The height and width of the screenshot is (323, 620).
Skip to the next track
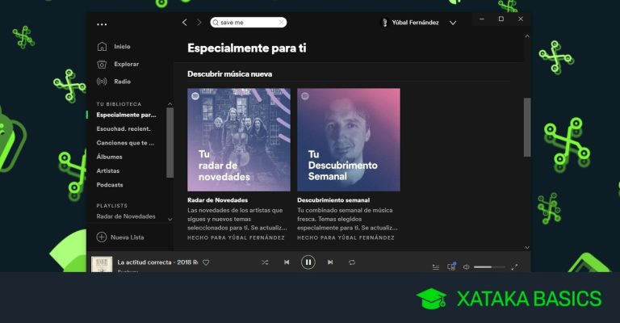(x=330, y=262)
